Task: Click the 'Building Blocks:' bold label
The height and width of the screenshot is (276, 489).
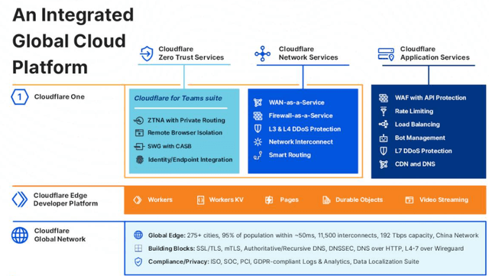Action: point(171,248)
